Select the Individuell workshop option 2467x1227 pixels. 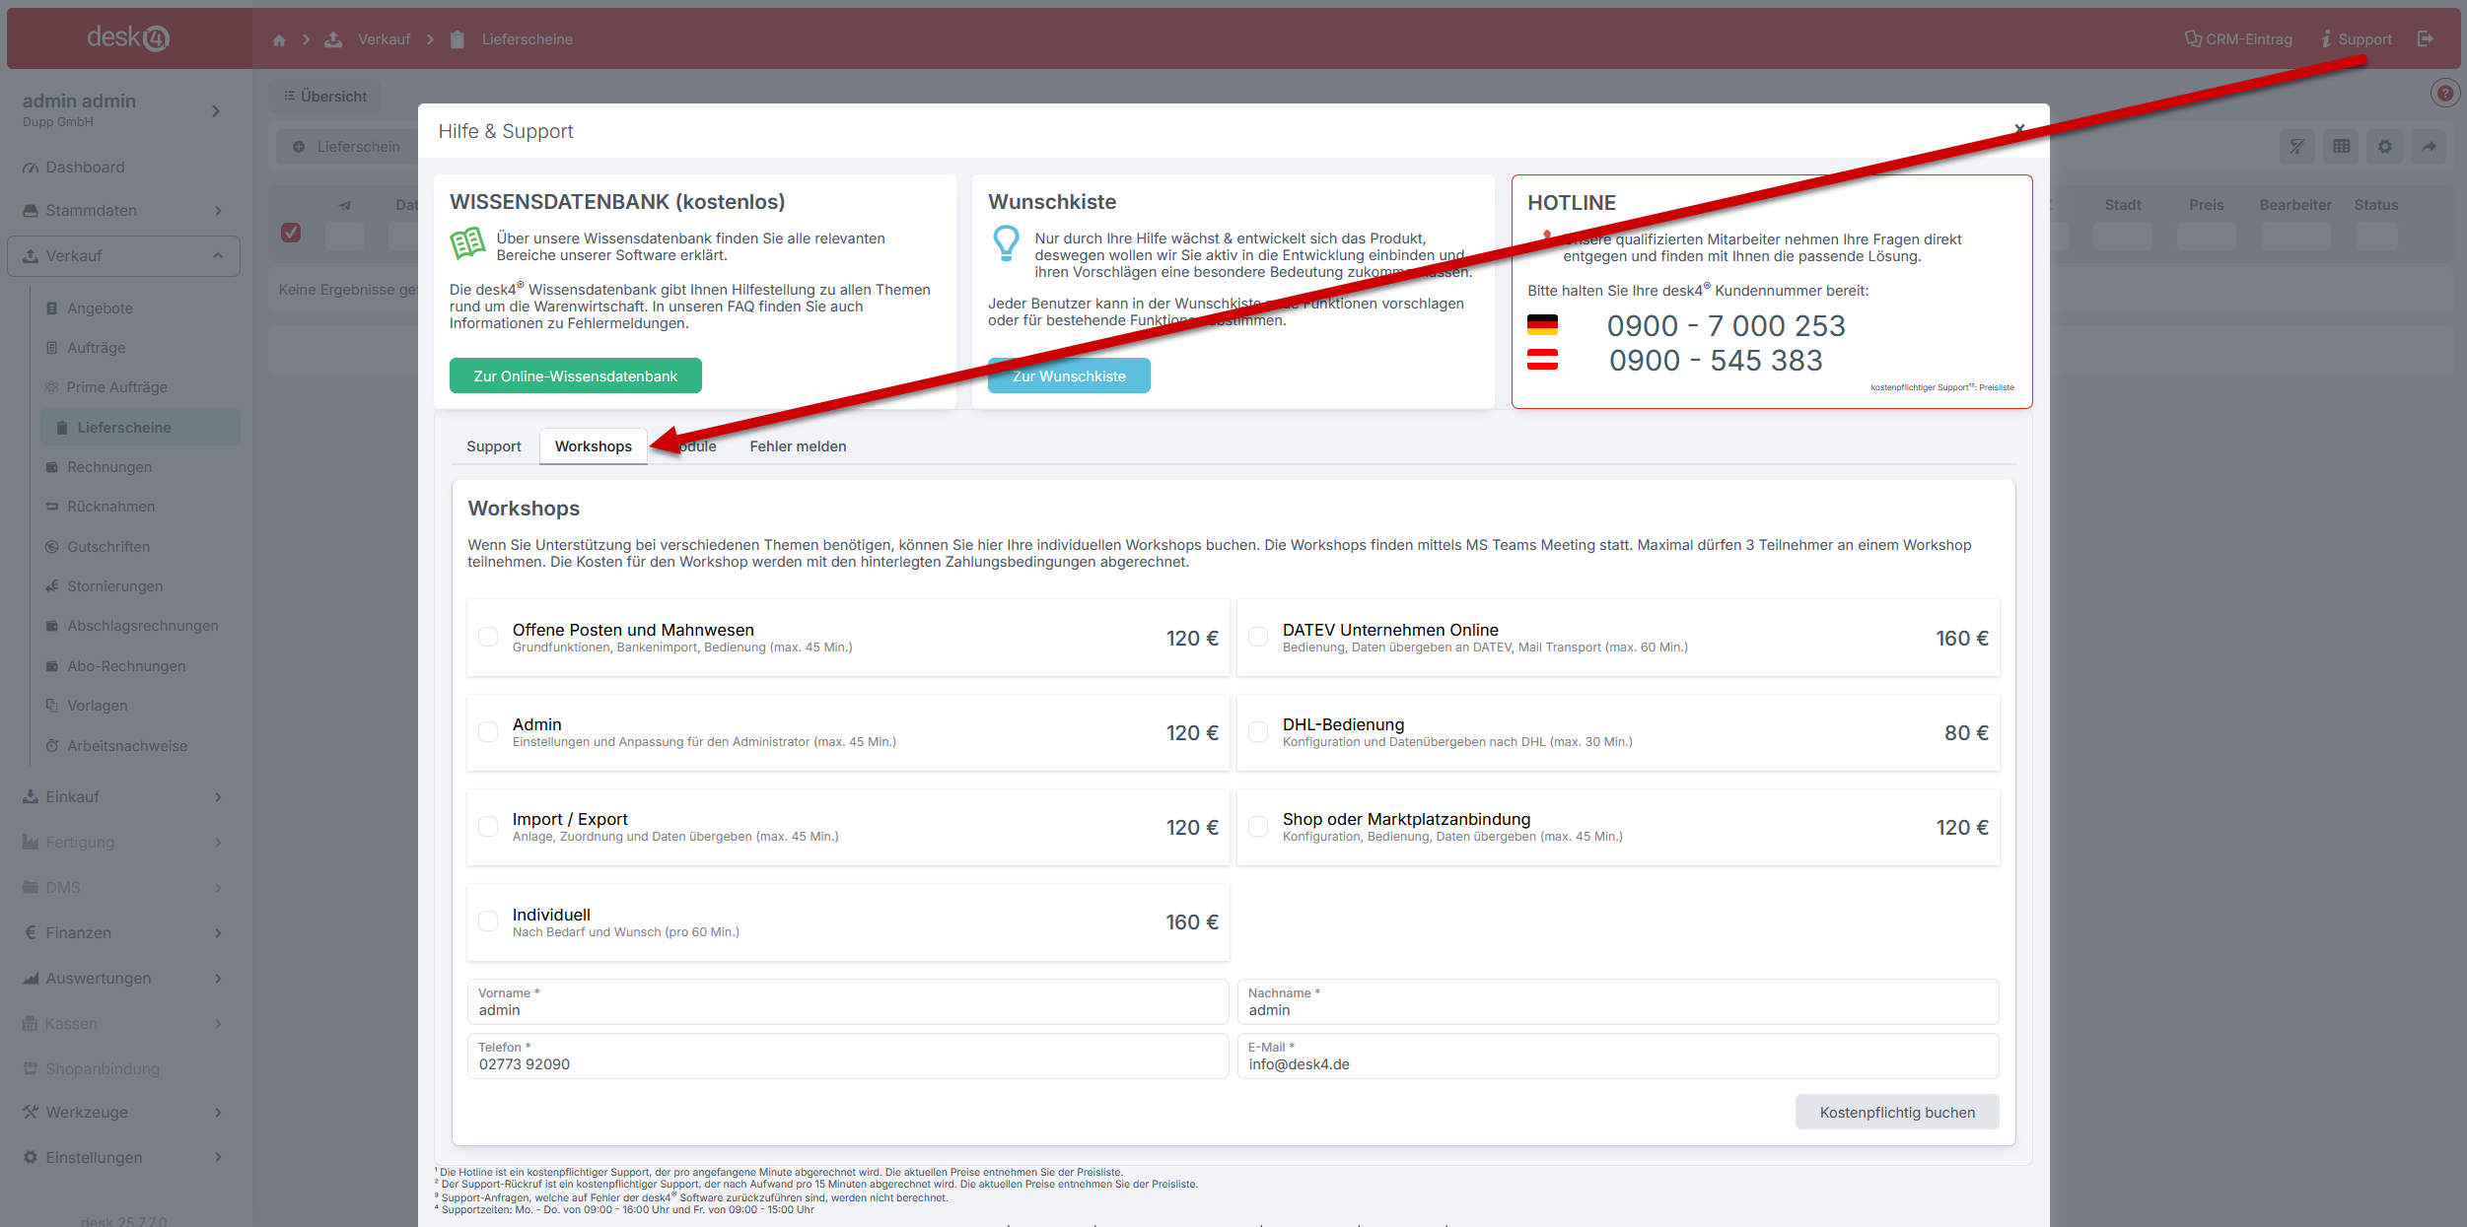point(488,921)
